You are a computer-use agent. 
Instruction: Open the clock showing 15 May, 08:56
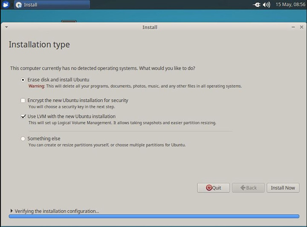tap(290, 5)
